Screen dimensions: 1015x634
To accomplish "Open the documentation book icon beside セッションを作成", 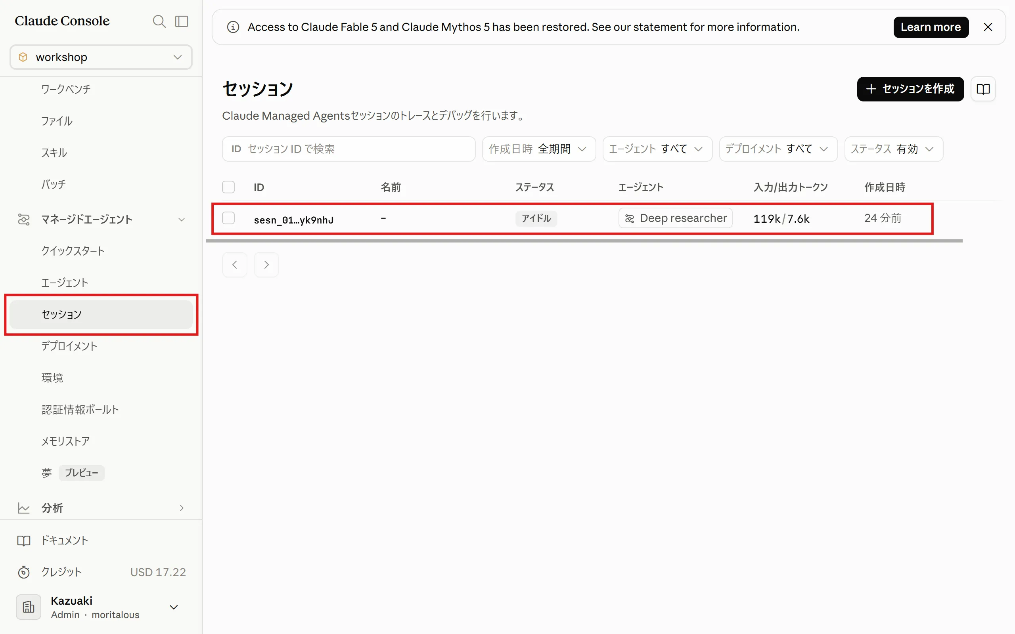I will tap(983, 89).
